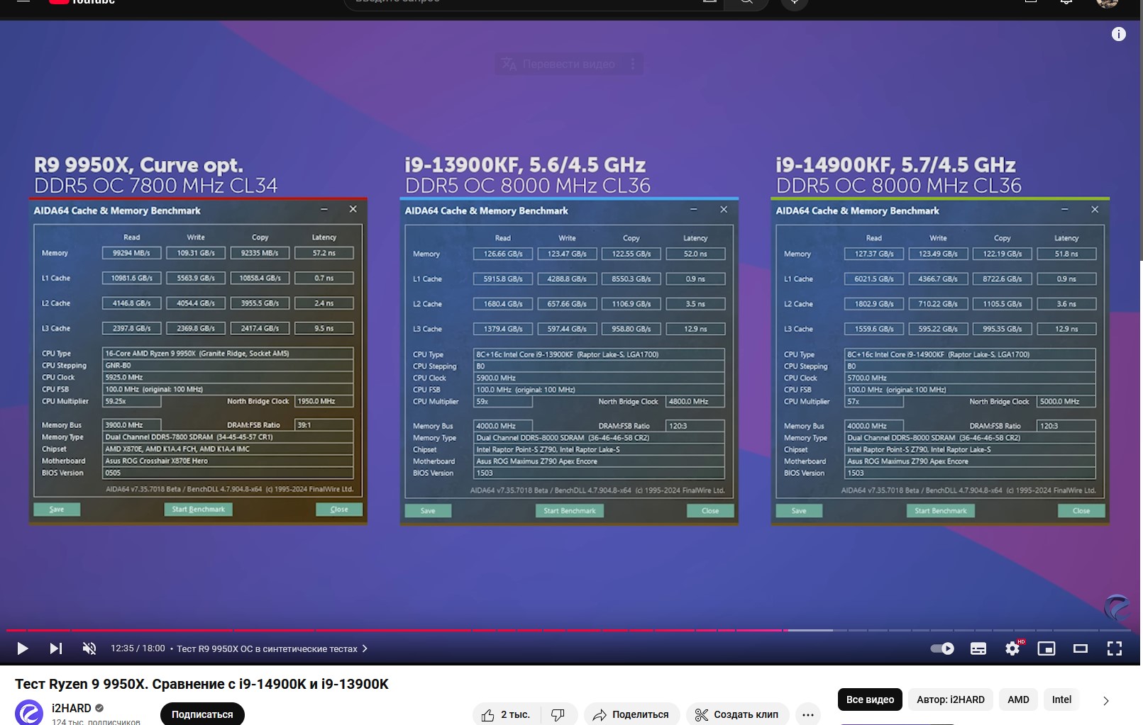This screenshot has width=1143, height=725.
Task: Click the 57.2 ns memory latency value
Action: click(x=324, y=253)
